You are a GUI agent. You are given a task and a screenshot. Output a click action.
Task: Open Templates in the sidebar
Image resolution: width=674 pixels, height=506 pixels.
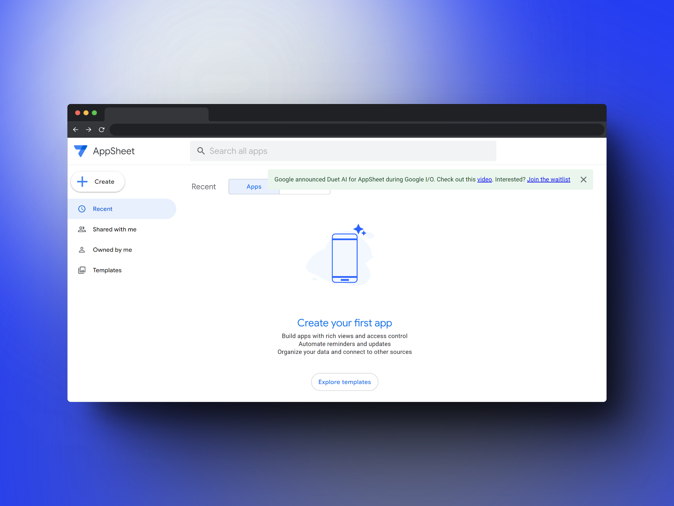point(122,270)
